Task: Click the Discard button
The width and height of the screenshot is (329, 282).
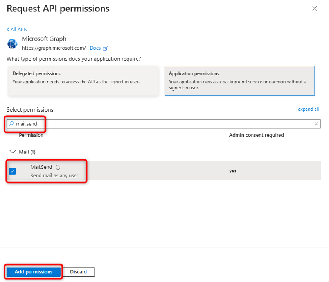Action: point(78,271)
